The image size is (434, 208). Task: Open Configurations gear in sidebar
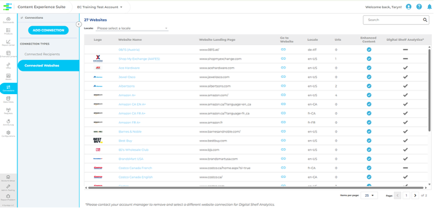tap(8, 134)
